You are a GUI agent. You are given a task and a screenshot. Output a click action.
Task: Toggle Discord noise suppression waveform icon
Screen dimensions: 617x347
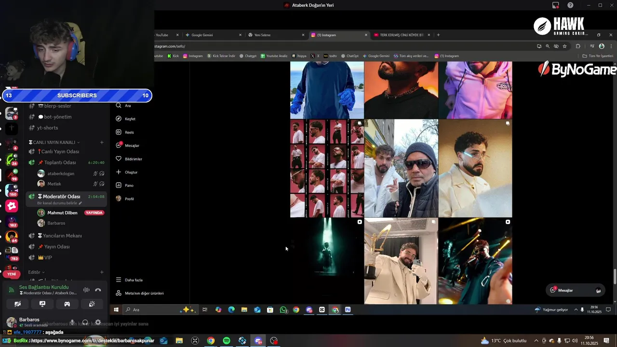point(86,290)
